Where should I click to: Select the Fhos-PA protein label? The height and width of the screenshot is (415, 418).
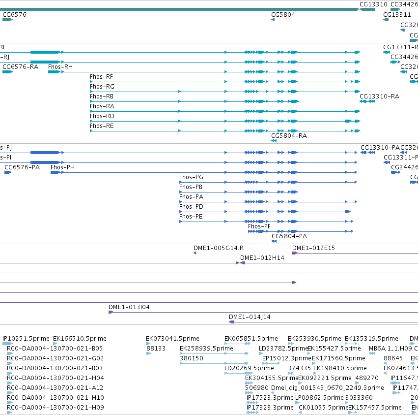click(x=192, y=197)
